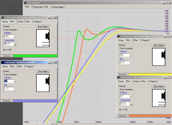Click the Qtc field showing 1.03
The image size is (172, 125).
click(x=9, y=89)
